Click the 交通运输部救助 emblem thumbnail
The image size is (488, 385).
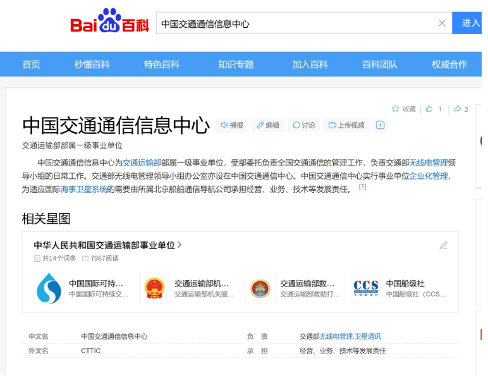(260, 288)
